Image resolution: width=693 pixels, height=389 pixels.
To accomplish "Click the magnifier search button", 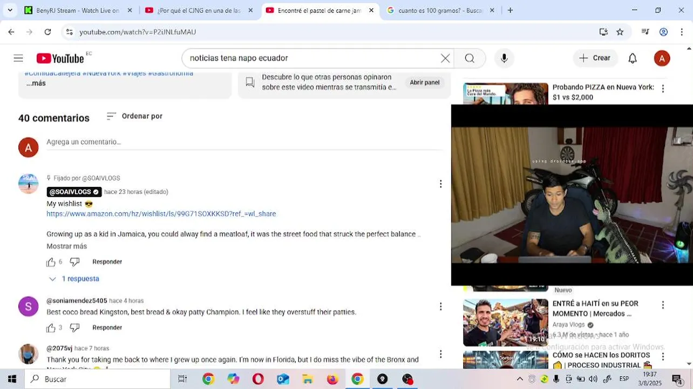I will [x=470, y=58].
